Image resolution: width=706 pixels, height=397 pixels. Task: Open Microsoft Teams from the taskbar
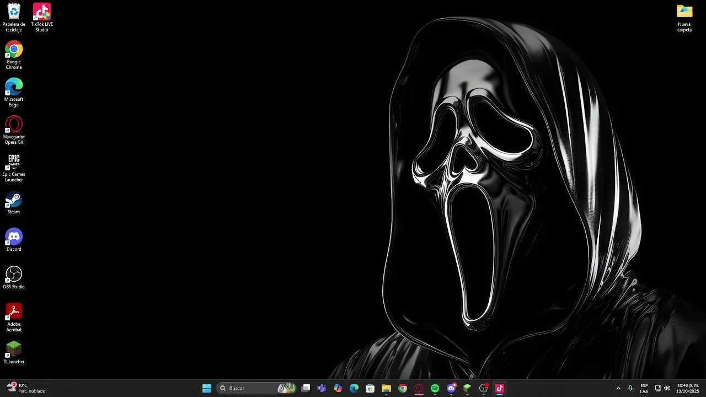[322, 388]
